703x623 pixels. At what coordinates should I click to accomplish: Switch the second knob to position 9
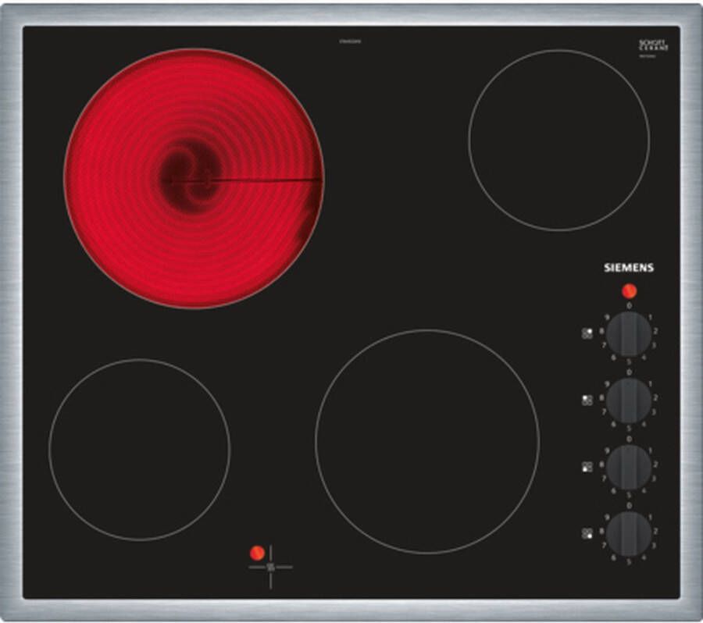tap(608, 384)
